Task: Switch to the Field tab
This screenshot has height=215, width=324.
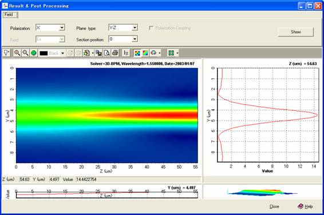Action: [9, 14]
